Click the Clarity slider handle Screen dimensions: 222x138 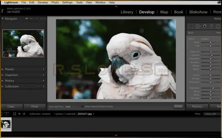[x=211, y=75]
